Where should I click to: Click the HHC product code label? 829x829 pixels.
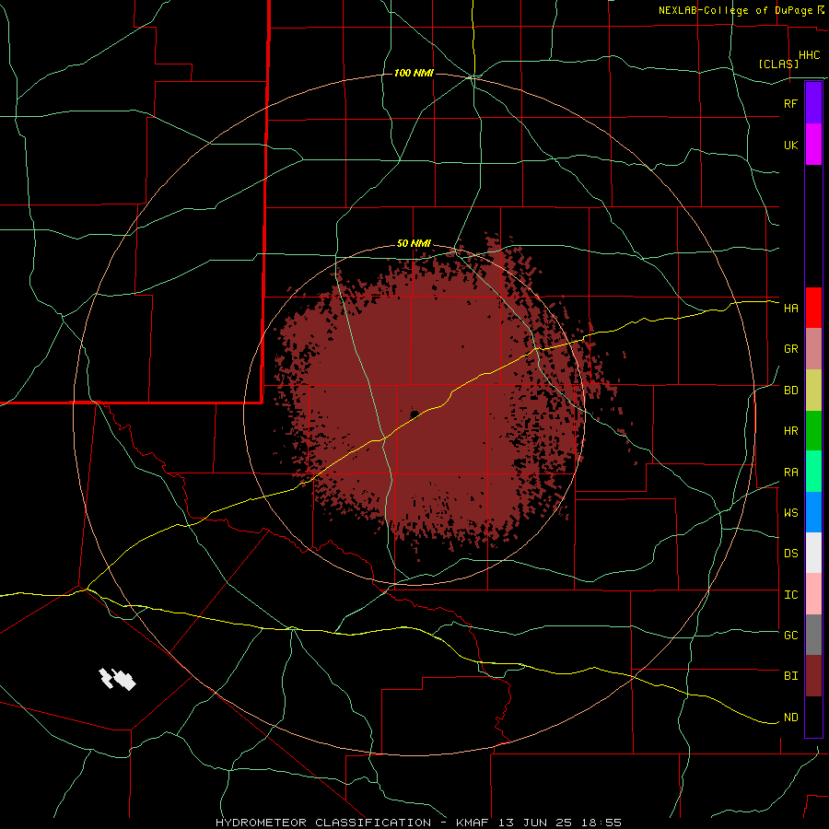tap(809, 55)
